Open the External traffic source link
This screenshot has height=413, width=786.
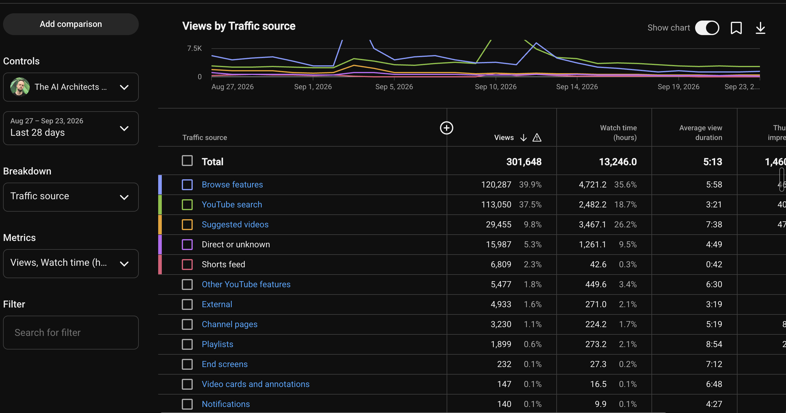217,304
